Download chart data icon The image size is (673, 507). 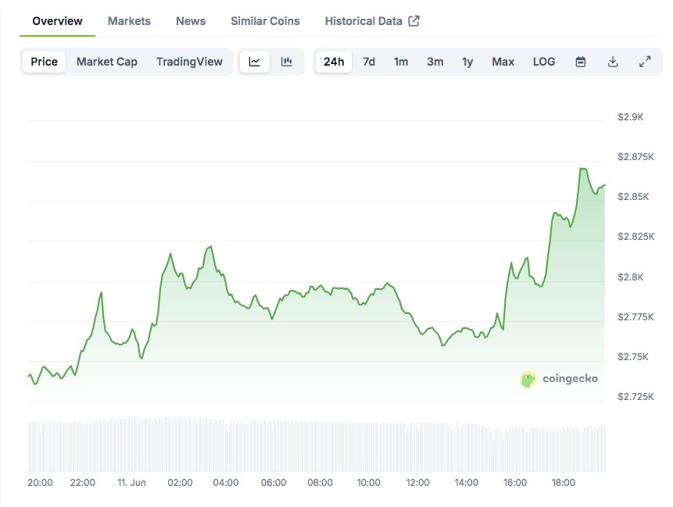click(613, 62)
